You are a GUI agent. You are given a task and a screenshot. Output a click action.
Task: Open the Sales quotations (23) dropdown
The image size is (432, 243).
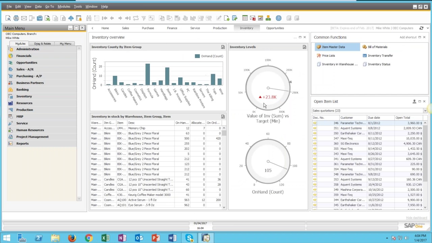[x=425, y=111]
